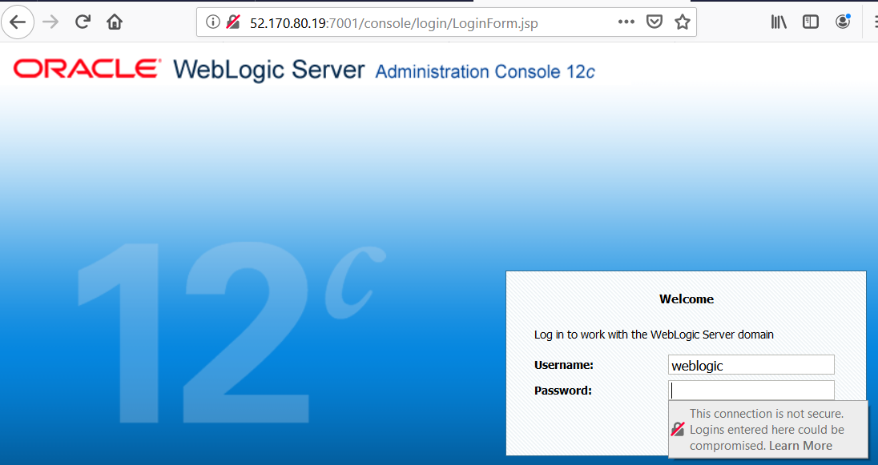Click the browser Forward arrow
This screenshot has width=878, height=465.
click(x=50, y=22)
